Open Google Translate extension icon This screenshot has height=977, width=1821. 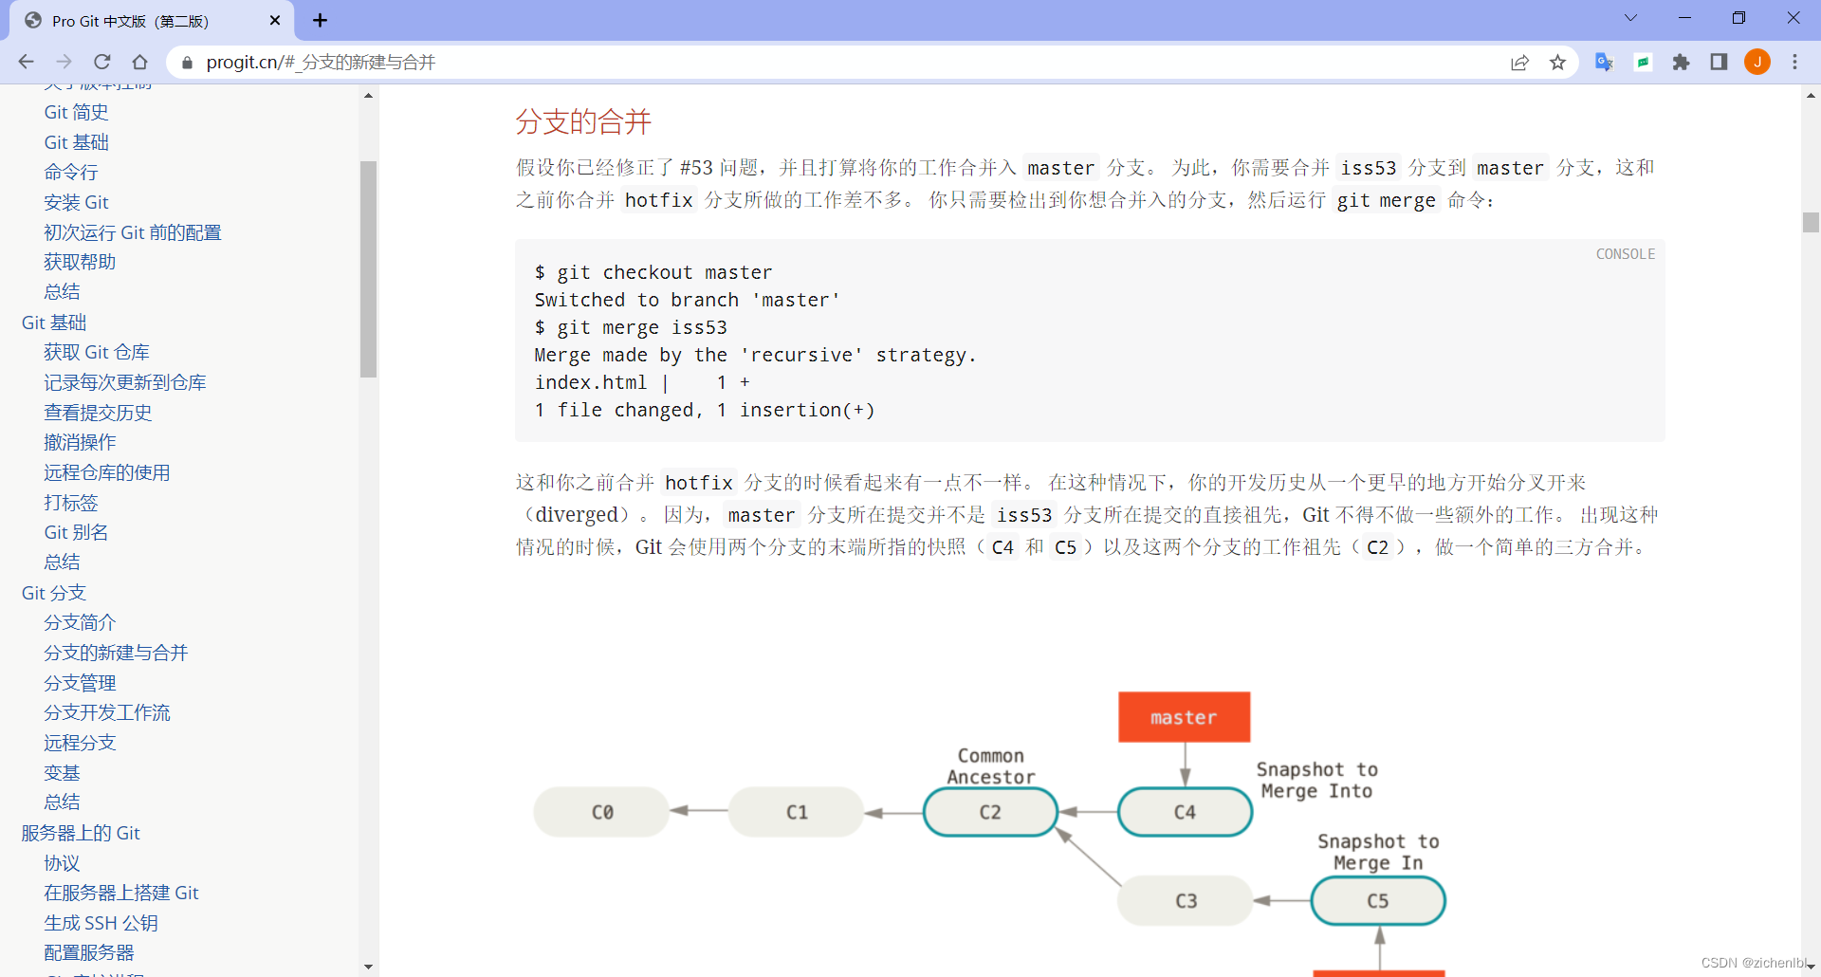pyautogui.click(x=1604, y=62)
